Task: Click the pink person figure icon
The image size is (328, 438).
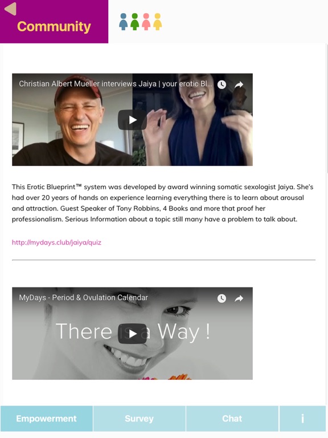Action: coord(146,22)
